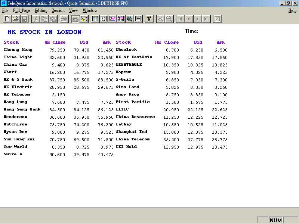
Task: Open the File menu
Action: (x=5, y=10)
